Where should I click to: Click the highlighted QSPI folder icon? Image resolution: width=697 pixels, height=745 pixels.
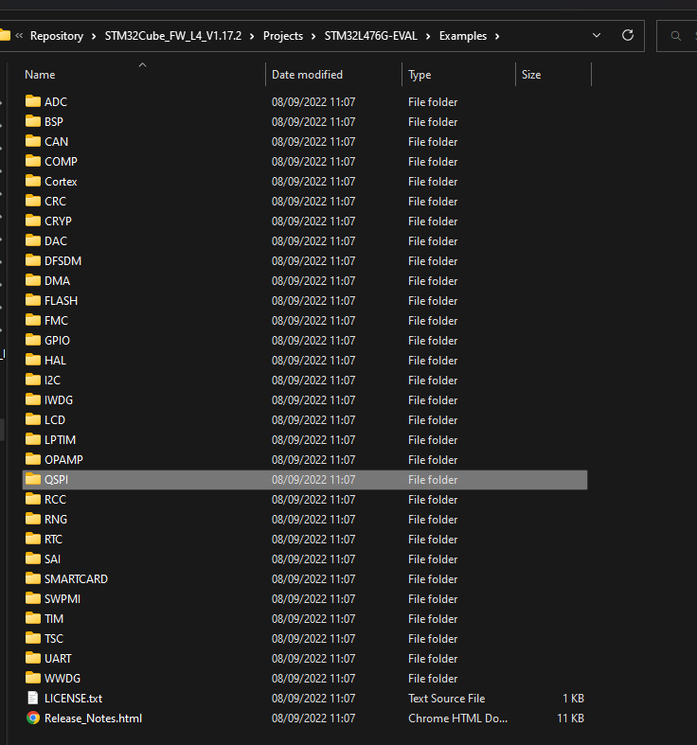(33, 479)
